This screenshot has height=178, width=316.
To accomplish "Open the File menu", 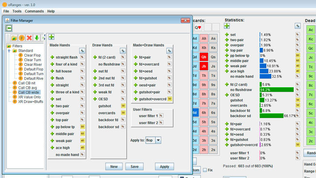I will coord(6,11).
